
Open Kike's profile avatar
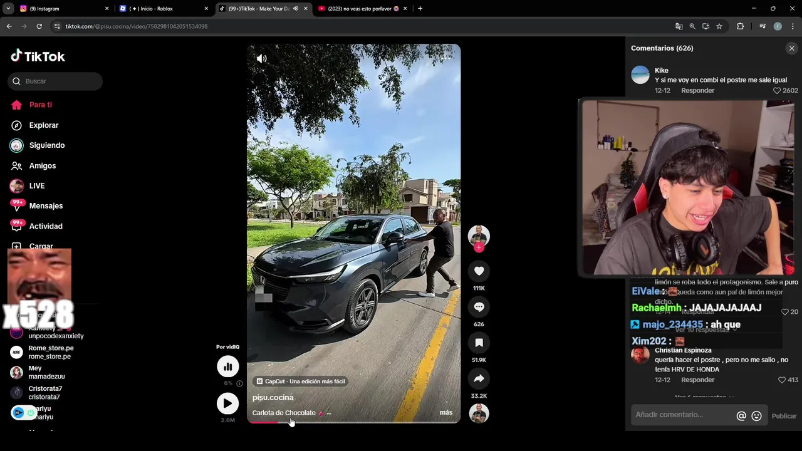coord(640,75)
